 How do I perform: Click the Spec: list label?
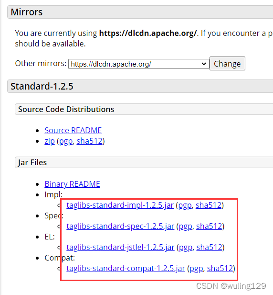(x=54, y=216)
